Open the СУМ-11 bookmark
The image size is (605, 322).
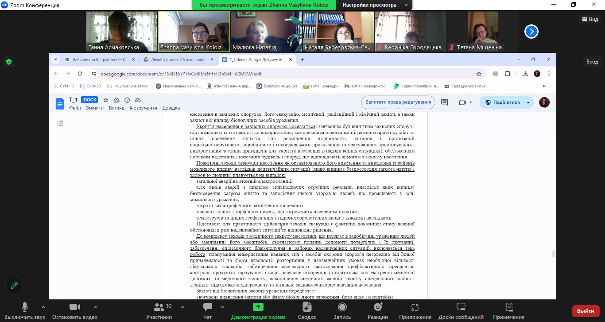[x=64, y=86]
